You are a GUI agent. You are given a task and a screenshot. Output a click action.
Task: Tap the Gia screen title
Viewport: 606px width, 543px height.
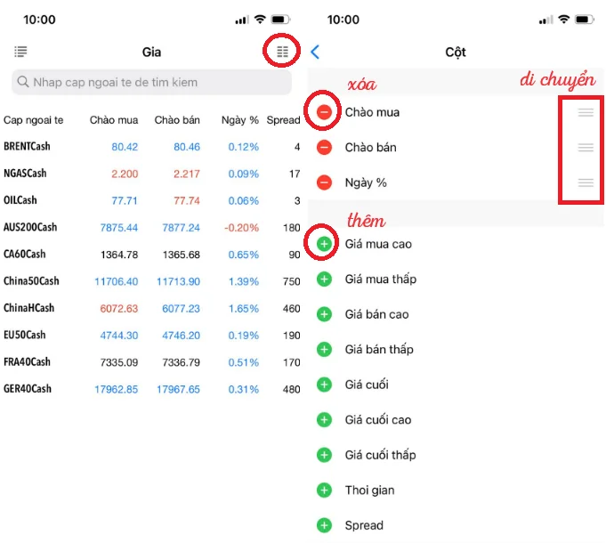tap(151, 53)
